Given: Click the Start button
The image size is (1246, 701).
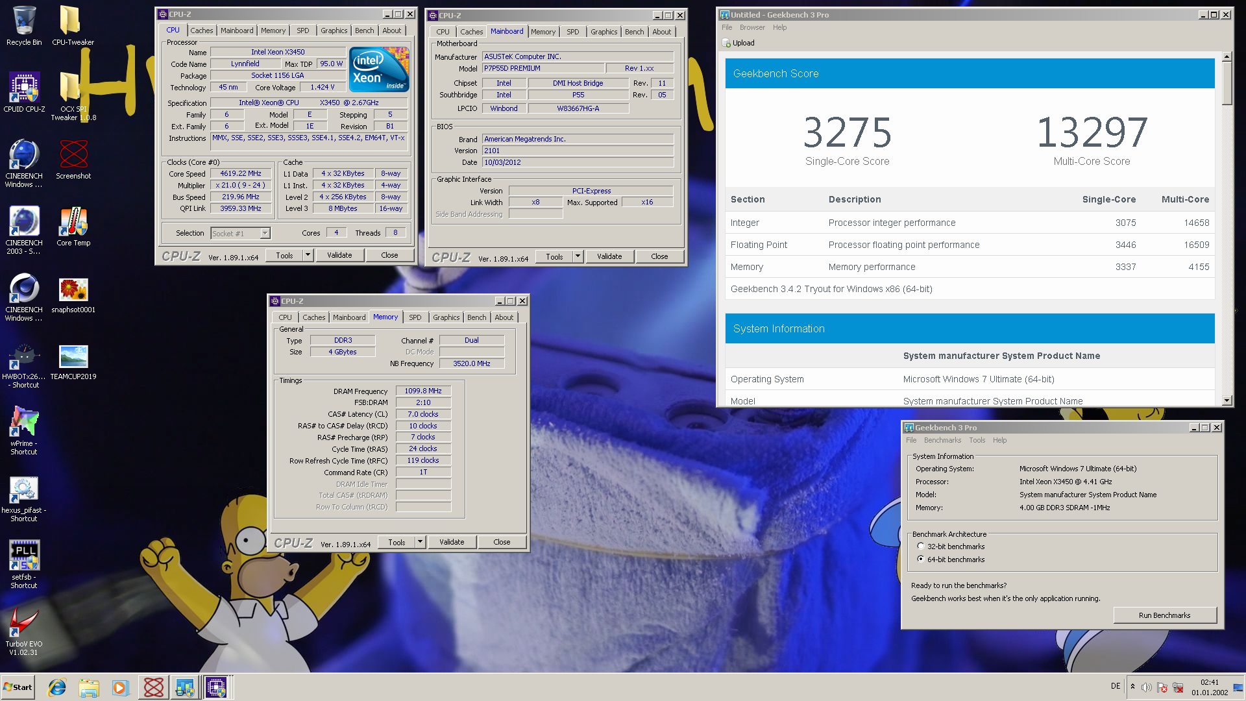Looking at the screenshot, I should pos(18,687).
